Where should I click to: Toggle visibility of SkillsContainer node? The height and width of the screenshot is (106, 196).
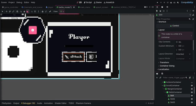(x=192, y=92)
